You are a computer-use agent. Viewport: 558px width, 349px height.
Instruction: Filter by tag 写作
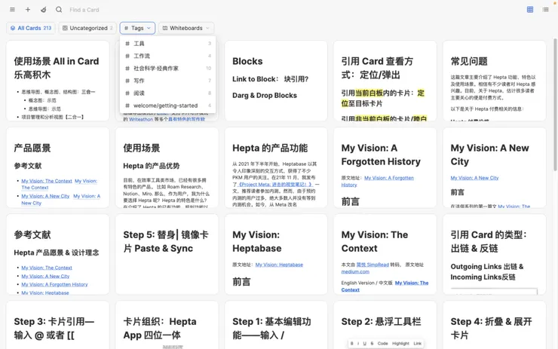tap(168, 81)
